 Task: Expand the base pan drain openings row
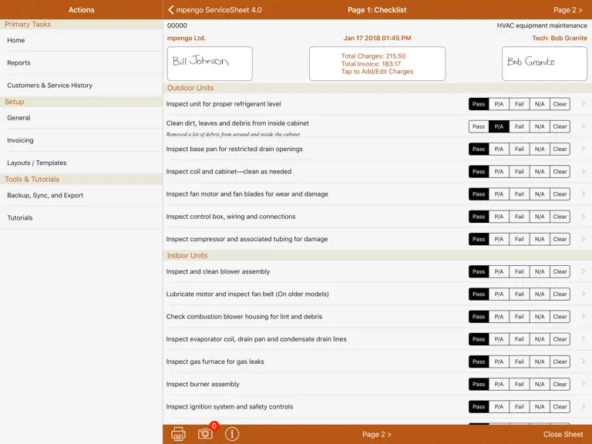(x=583, y=149)
